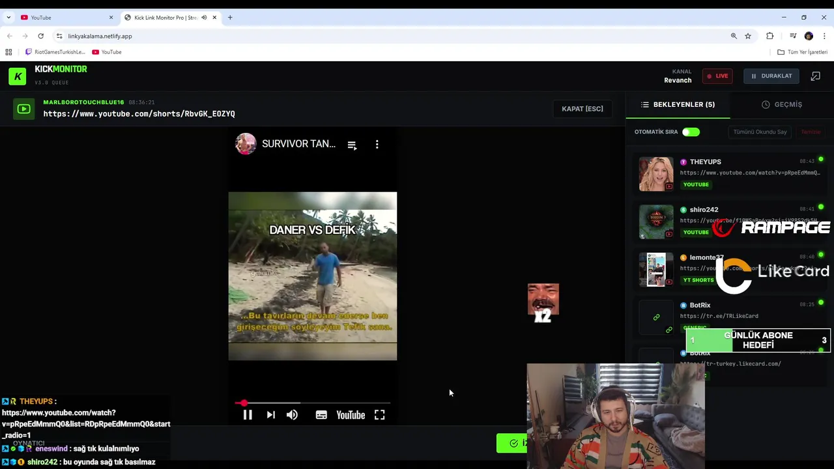The image size is (834, 469).
Task: Switch to the GEÇMİŞ tab
Action: tap(782, 104)
